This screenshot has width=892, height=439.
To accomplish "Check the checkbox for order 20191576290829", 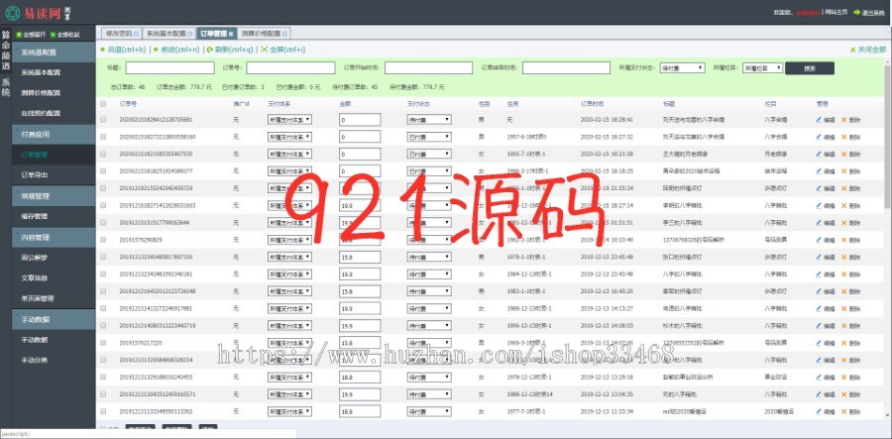I will (x=103, y=240).
